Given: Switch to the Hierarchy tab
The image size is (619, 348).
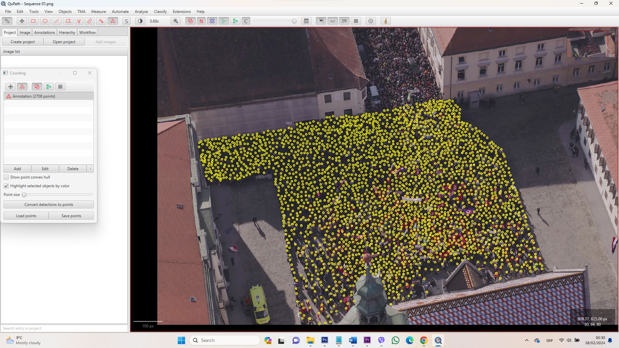Looking at the screenshot, I should point(67,32).
